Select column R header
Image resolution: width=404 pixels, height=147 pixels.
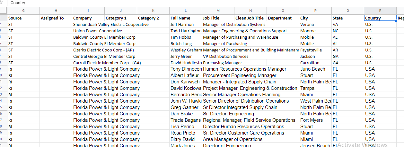[x=380, y=11]
